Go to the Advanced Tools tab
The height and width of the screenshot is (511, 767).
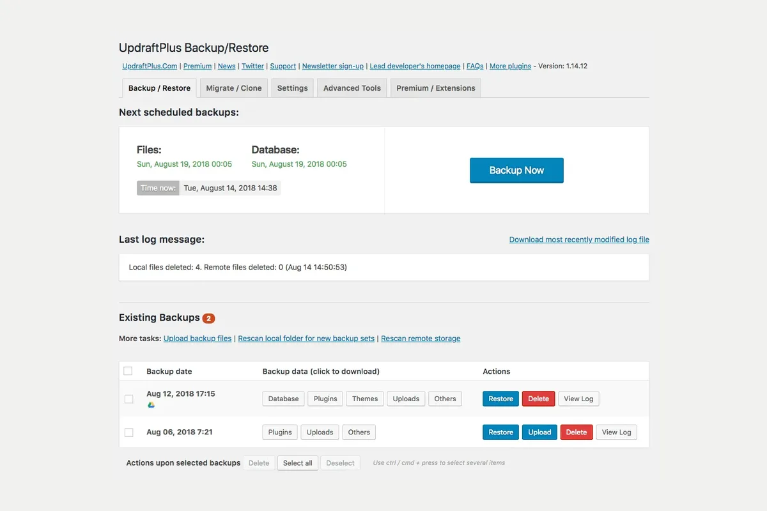[x=352, y=88]
